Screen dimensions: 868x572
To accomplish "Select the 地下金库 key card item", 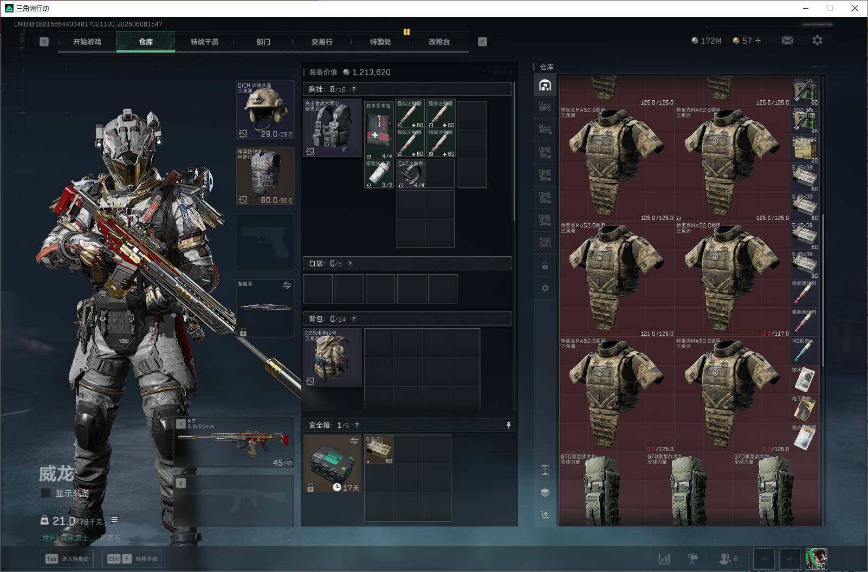I will pos(805,409).
